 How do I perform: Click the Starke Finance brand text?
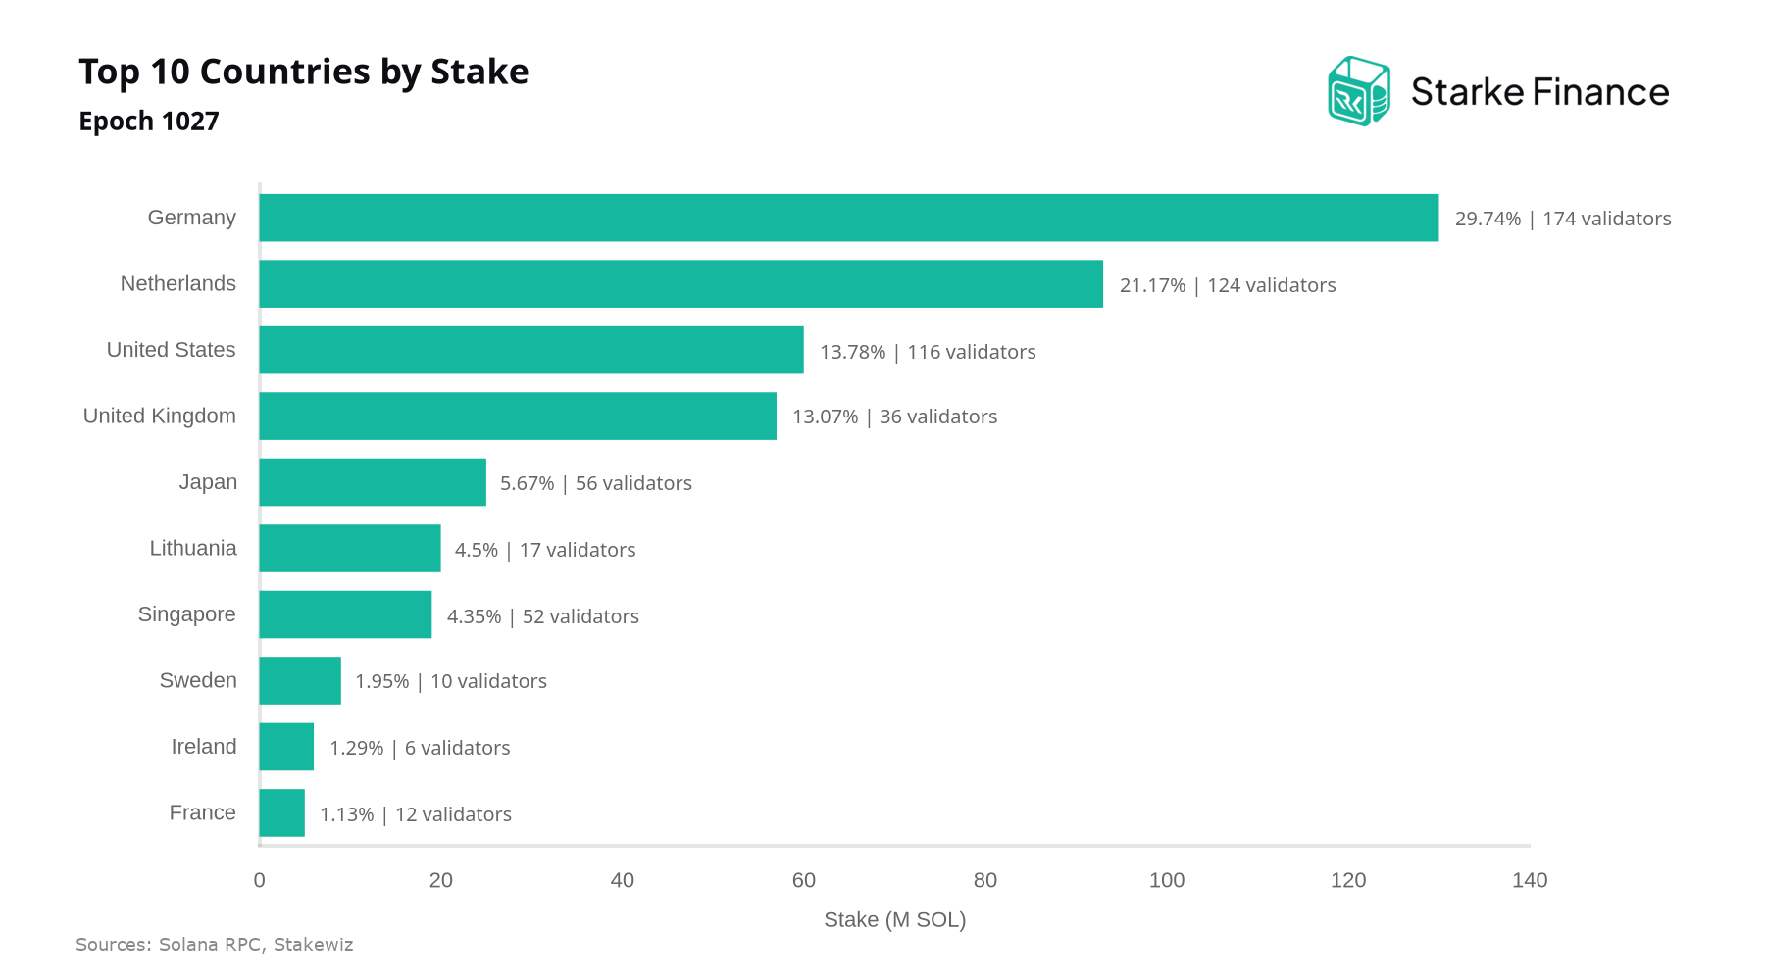pos(1539,92)
